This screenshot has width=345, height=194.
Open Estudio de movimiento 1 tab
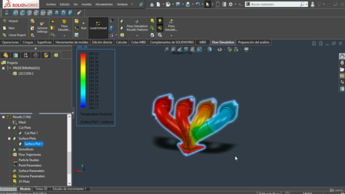(70, 189)
